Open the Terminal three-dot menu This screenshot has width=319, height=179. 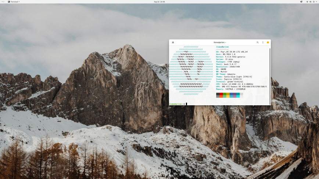[x=263, y=43]
